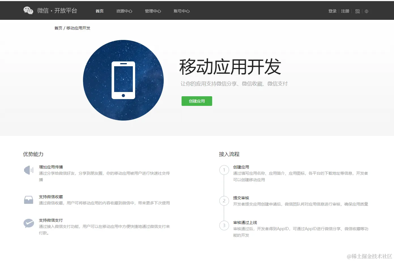Click 移动应用开发 in the breadcrumb

coord(78,28)
